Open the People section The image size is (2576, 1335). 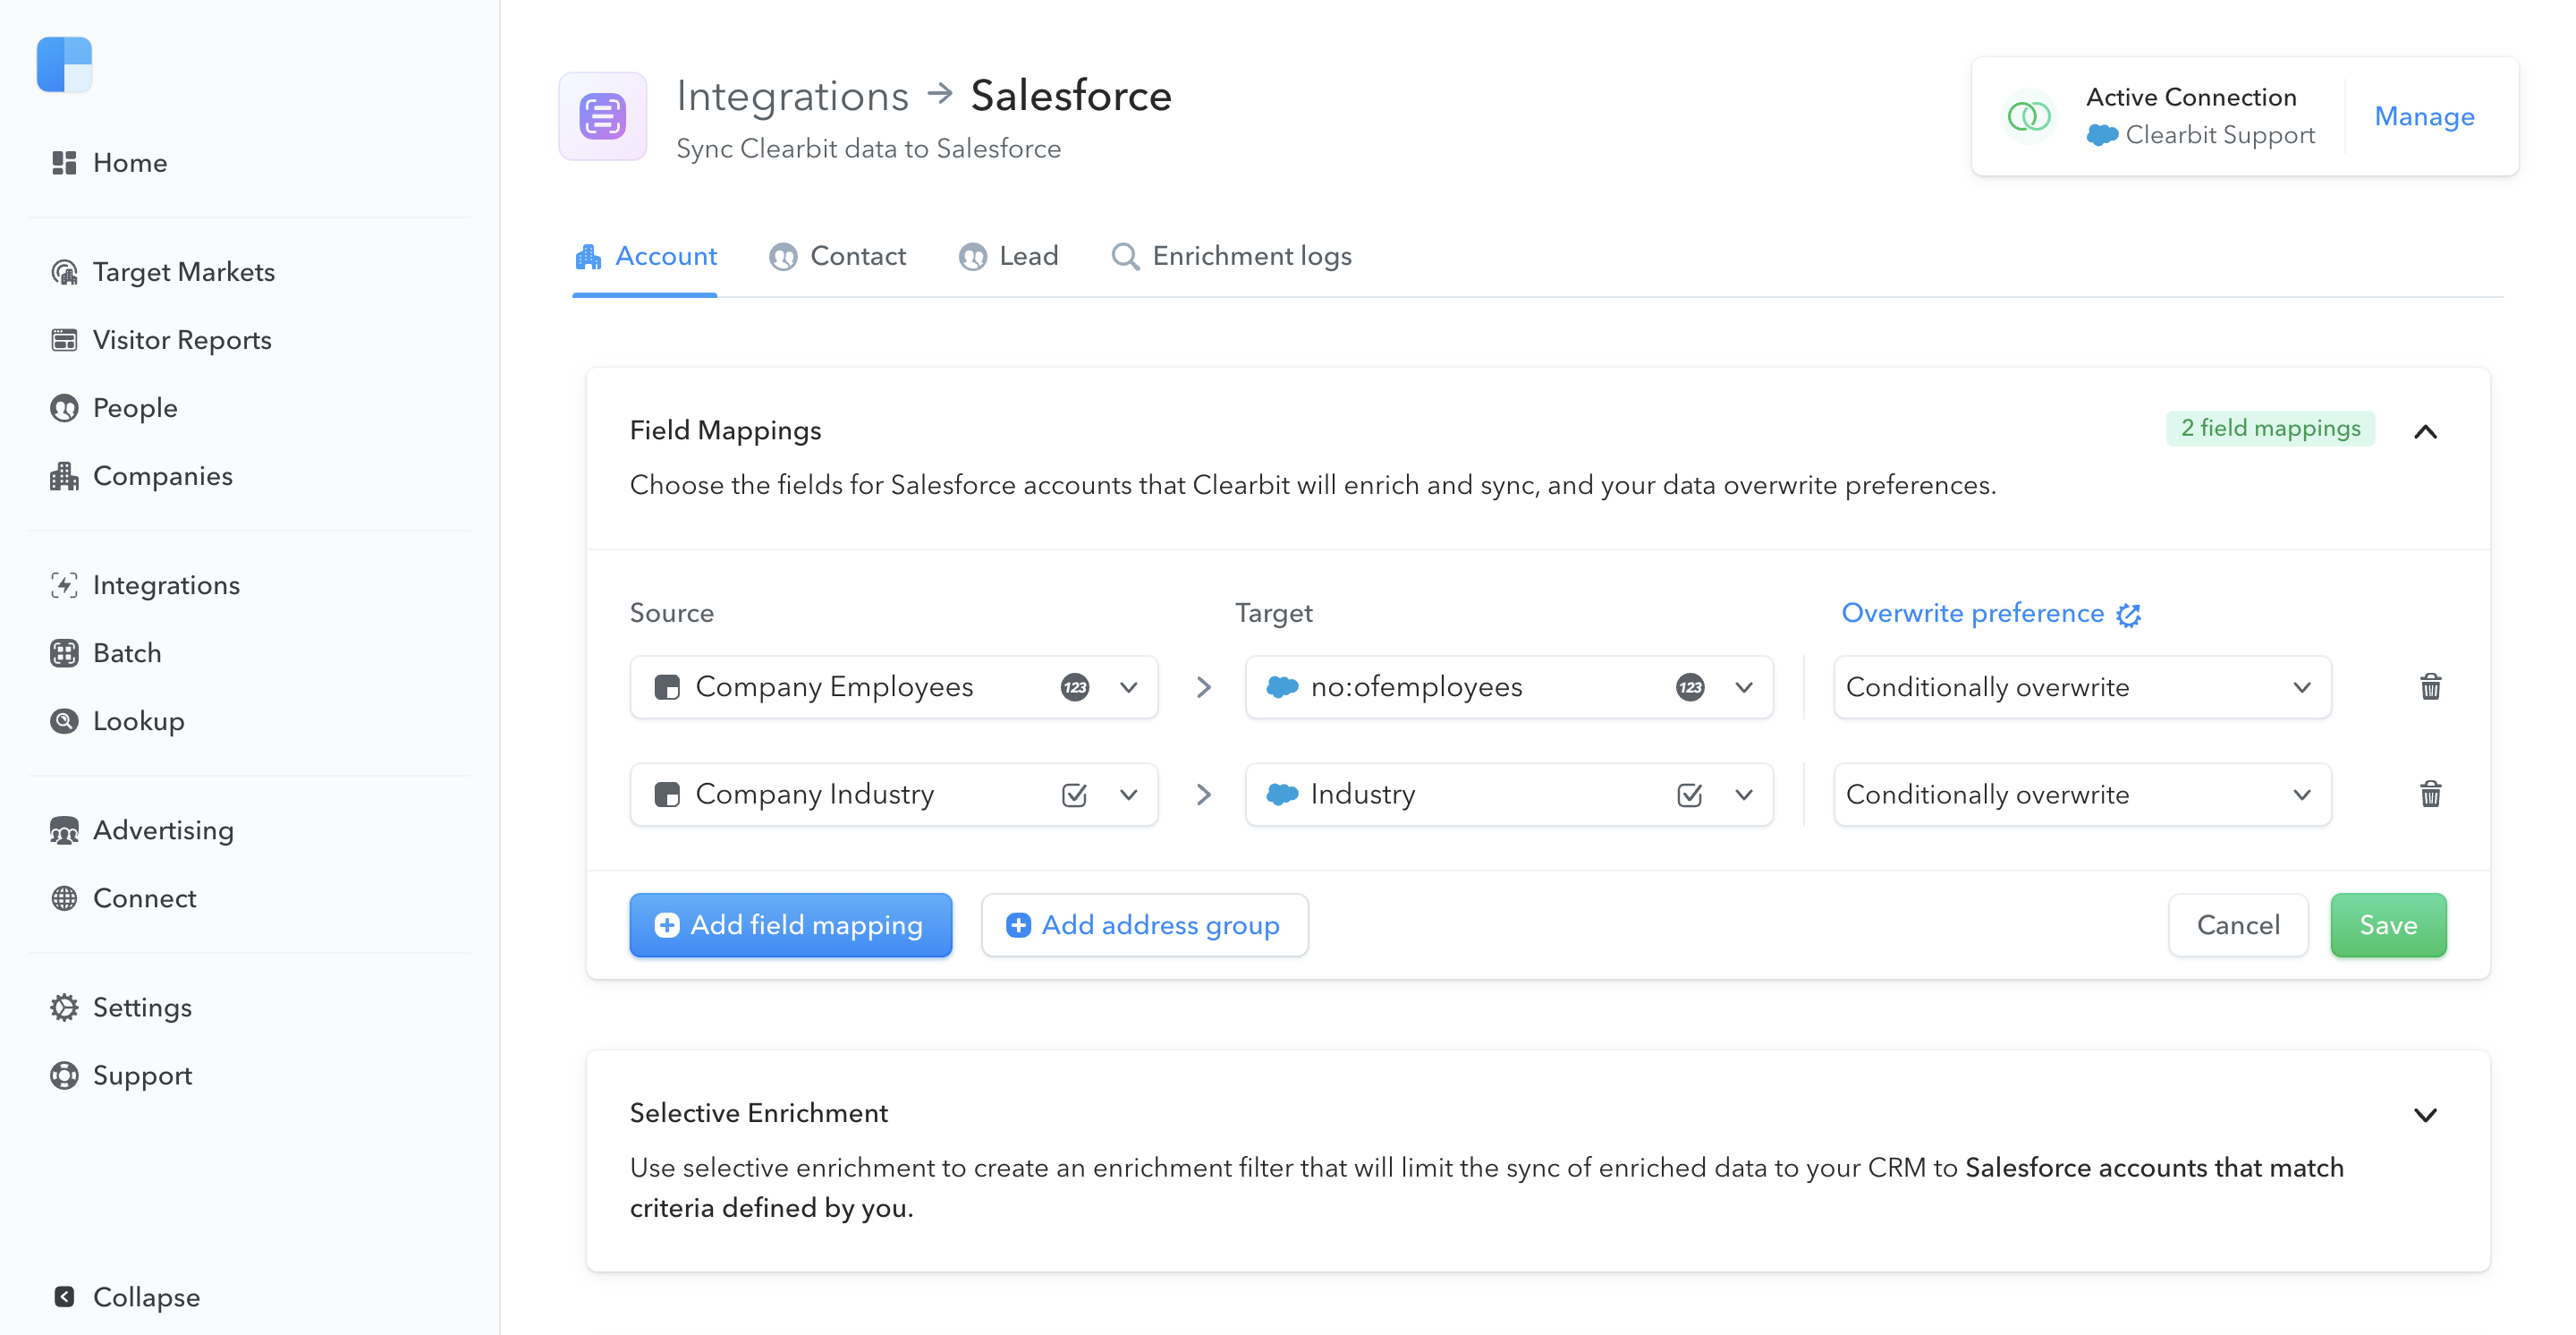pyautogui.click(x=114, y=408)
